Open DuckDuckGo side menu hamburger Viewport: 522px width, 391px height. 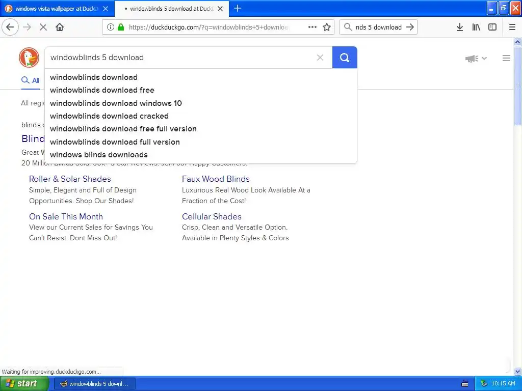pyautogui.click(x=506, y=58)
